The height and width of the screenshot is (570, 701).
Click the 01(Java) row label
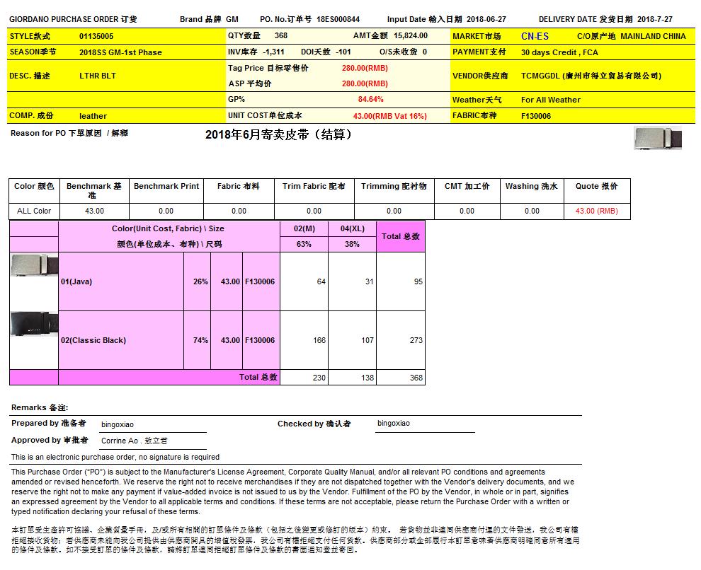point(76,281)
